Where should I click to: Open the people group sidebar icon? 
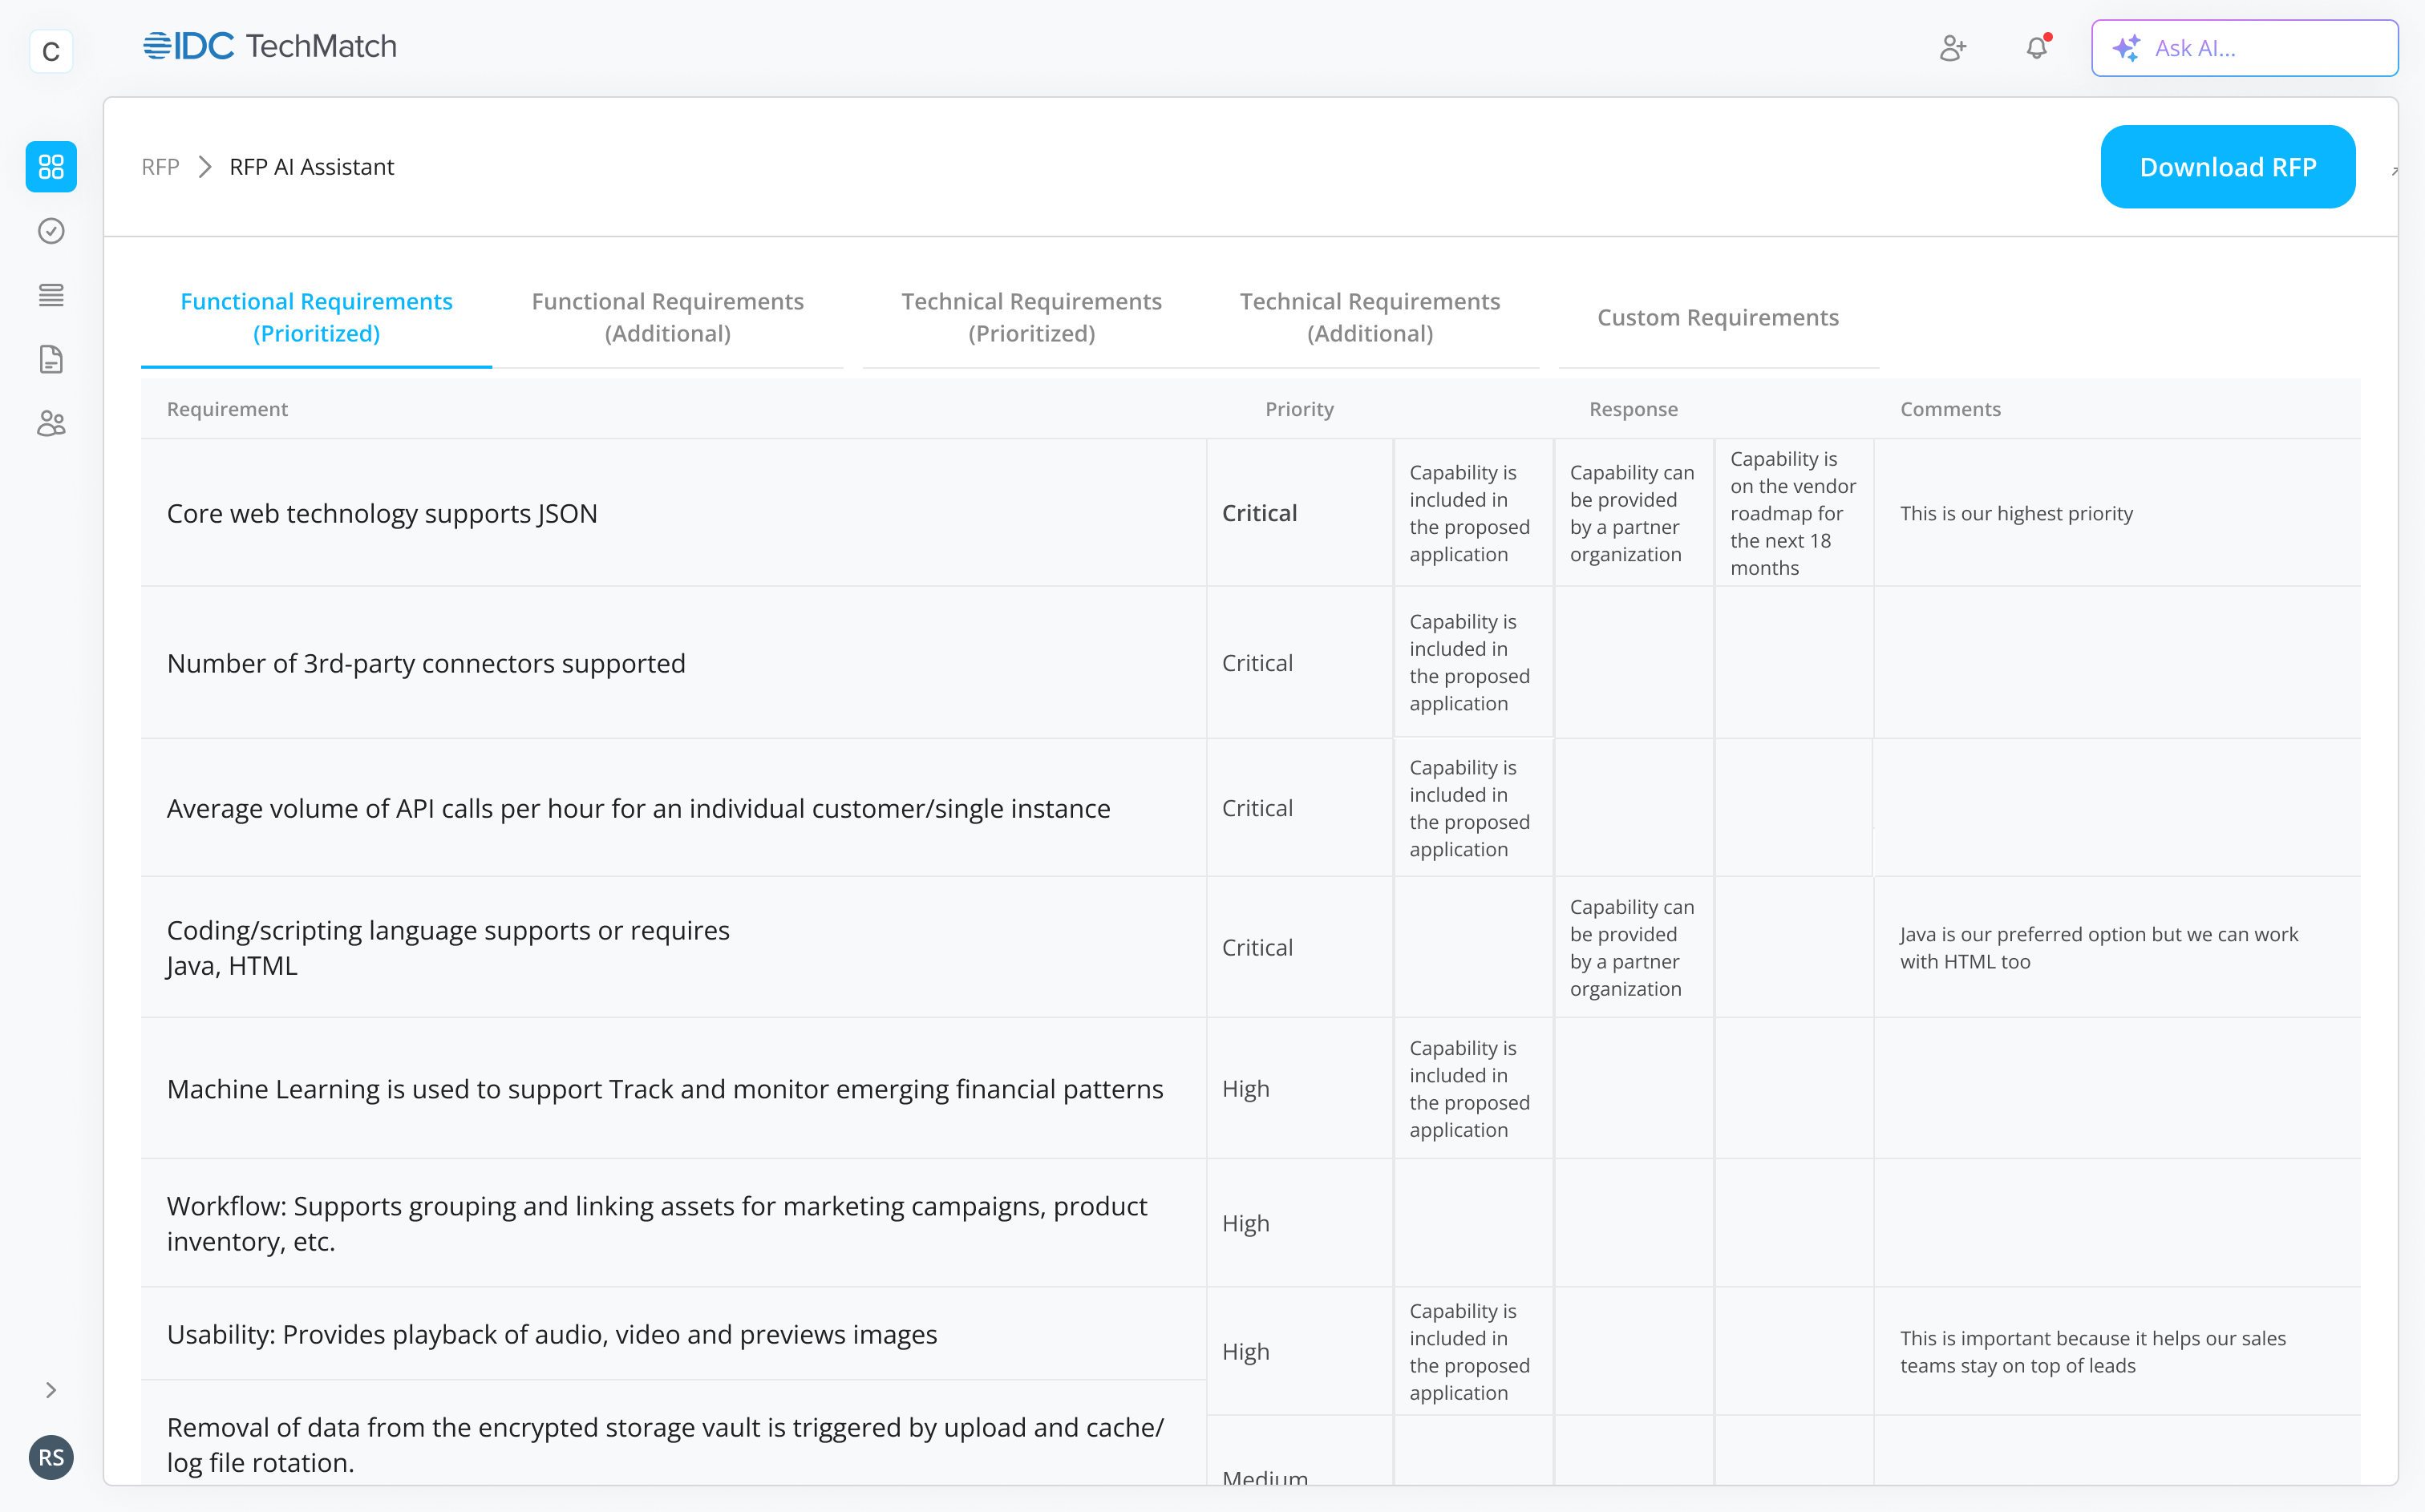(x=51, y=423)
